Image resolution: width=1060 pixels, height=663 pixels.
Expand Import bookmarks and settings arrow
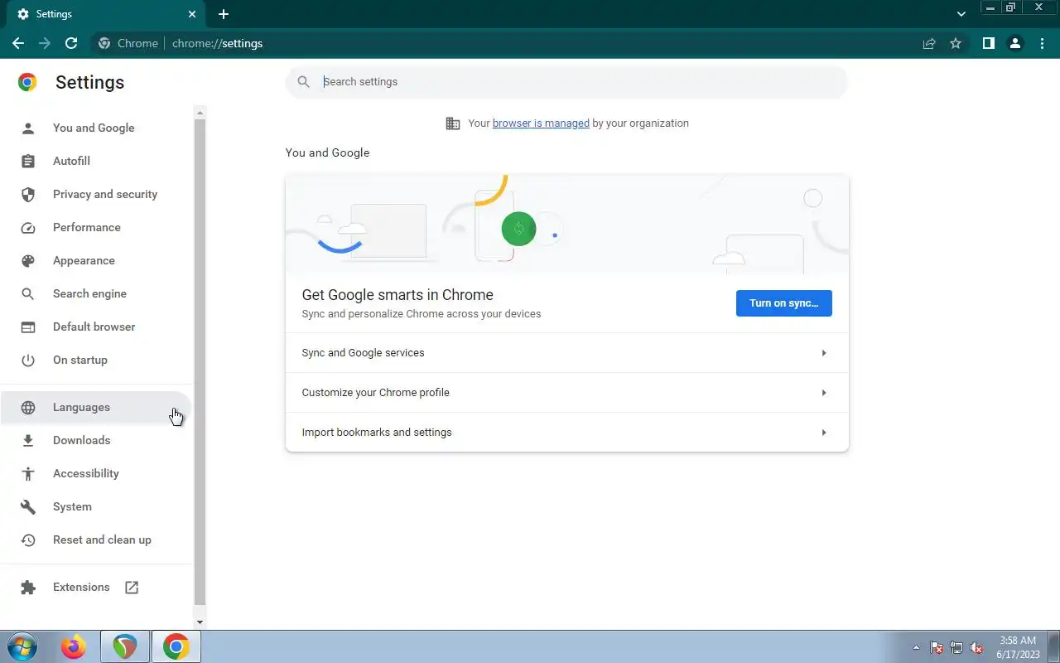click(x=824, y=433)
